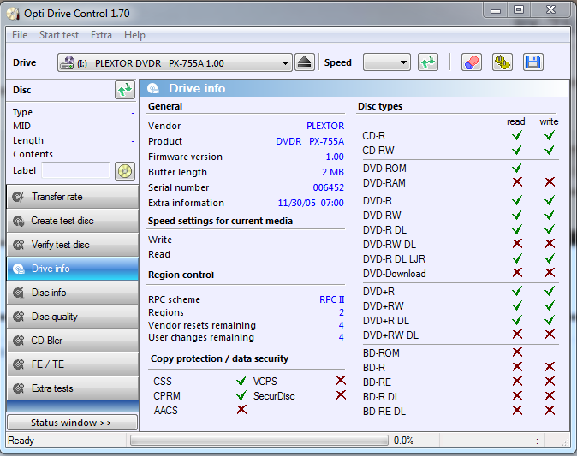Select Verify test disc
This screenshot has height=456, width=577.
point(73,245)
